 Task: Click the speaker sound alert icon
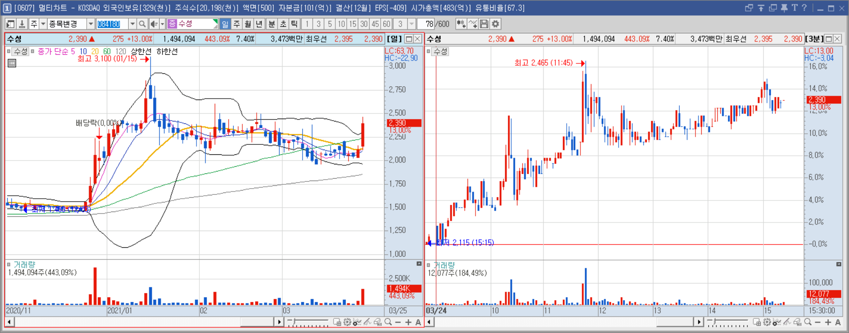154,24
